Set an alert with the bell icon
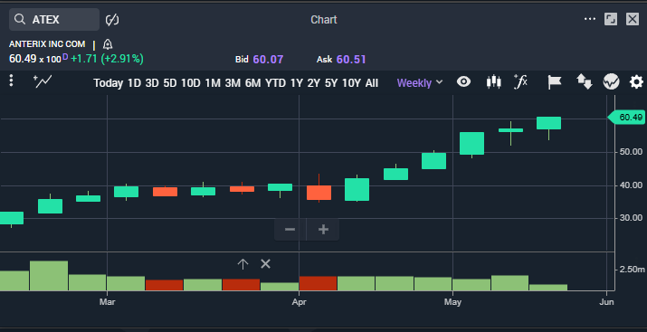Viewport: 647px width, 332px height. click(108, 44)
